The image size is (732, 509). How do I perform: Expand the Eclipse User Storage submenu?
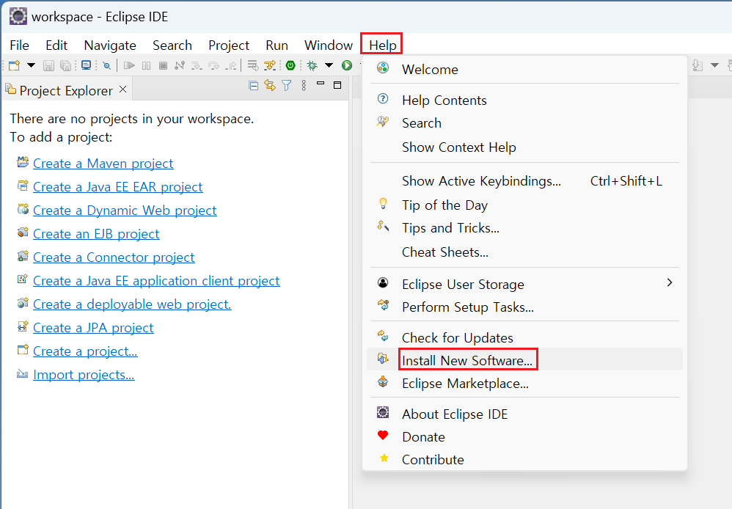click(669, 283)
